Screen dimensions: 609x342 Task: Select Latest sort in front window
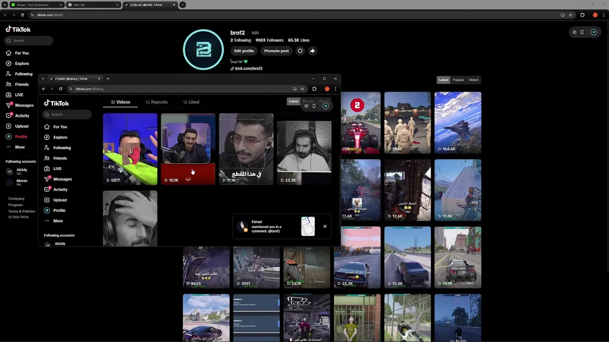click(294, 101)
